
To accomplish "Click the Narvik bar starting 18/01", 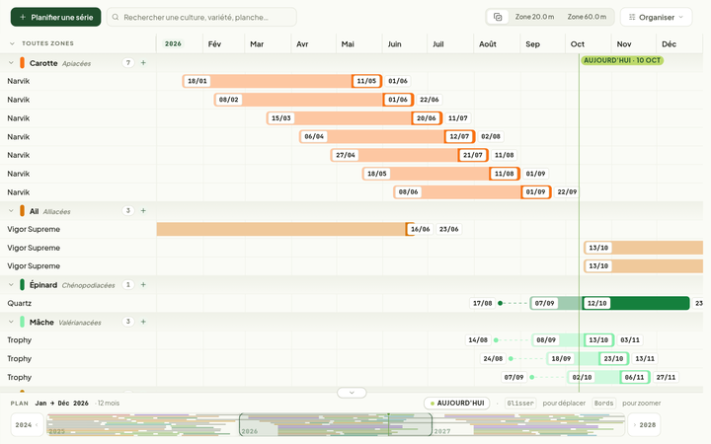I will tap(281, 81).
